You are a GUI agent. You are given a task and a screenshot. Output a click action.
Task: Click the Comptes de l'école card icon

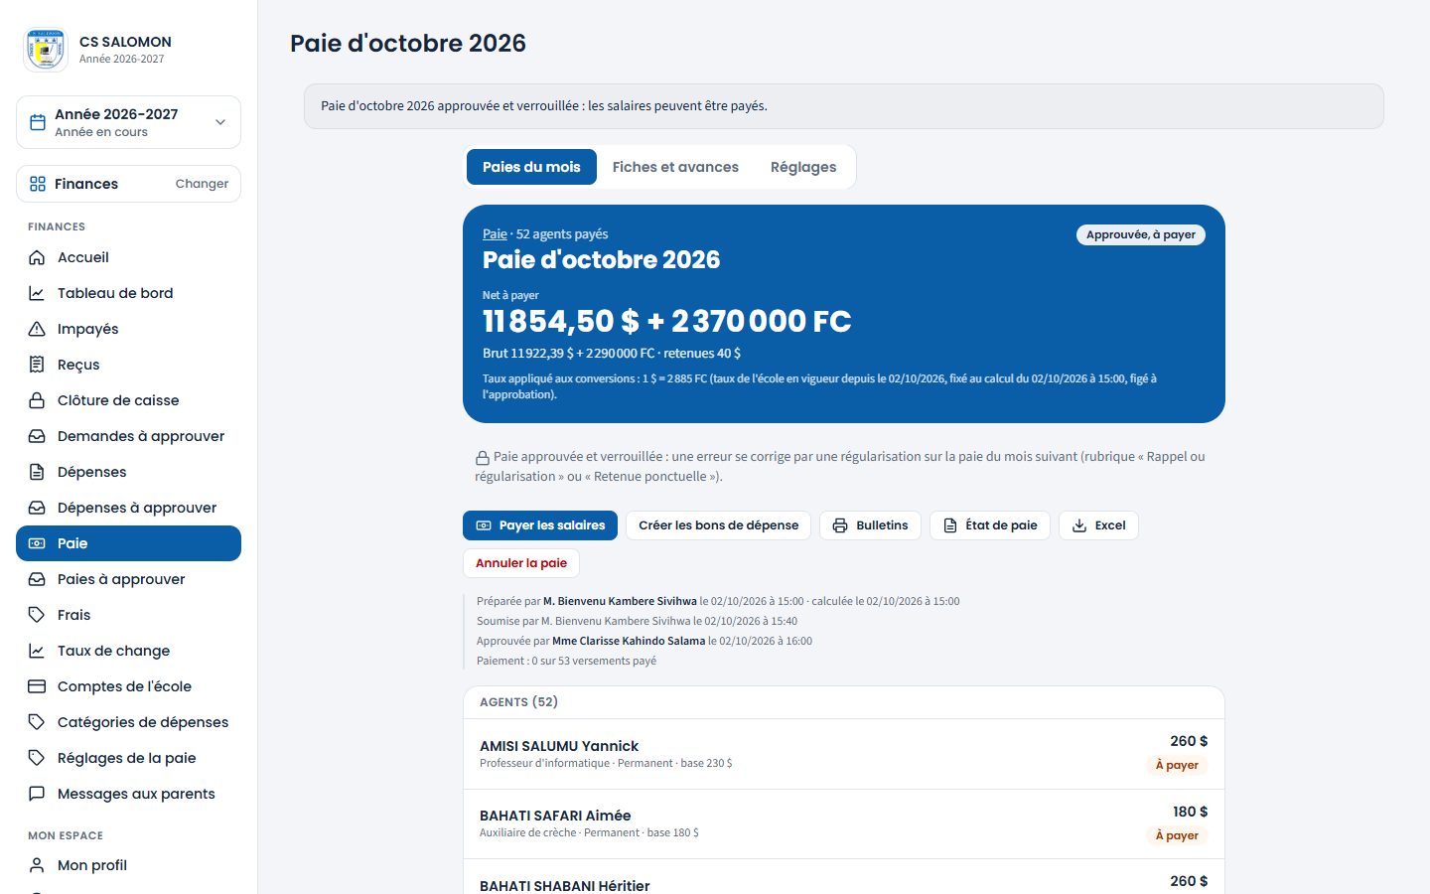click(37, 686)
